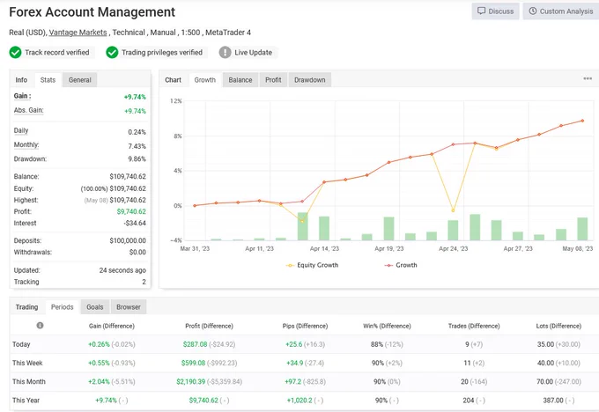Switch chart to the Profit tab
This screenshot has height=412, width=599.
(273, 80)
